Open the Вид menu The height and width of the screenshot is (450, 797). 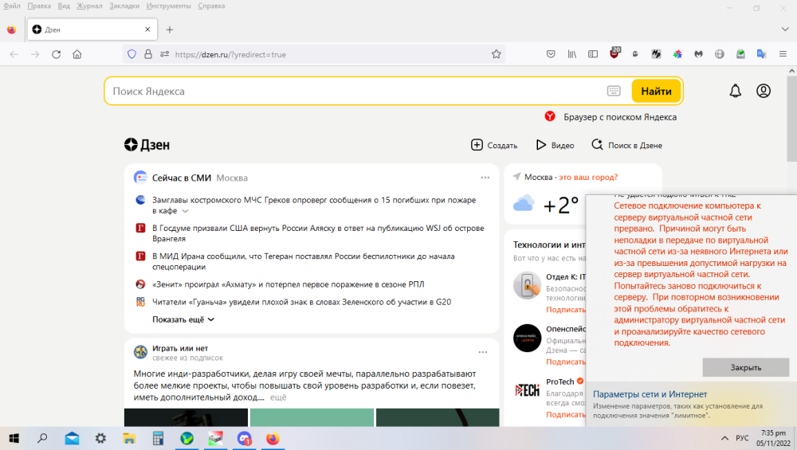coord(64,6)
